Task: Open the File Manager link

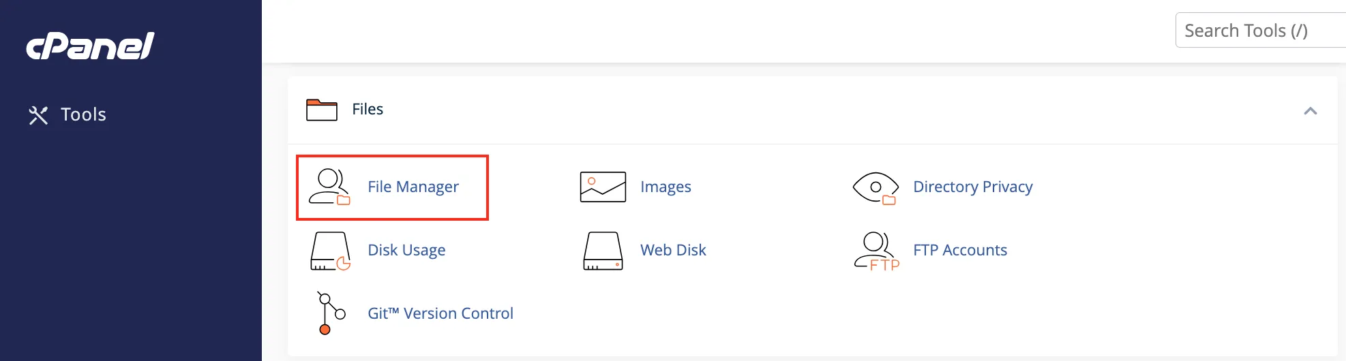Action: pyautogui.click(x=413, y=187)
